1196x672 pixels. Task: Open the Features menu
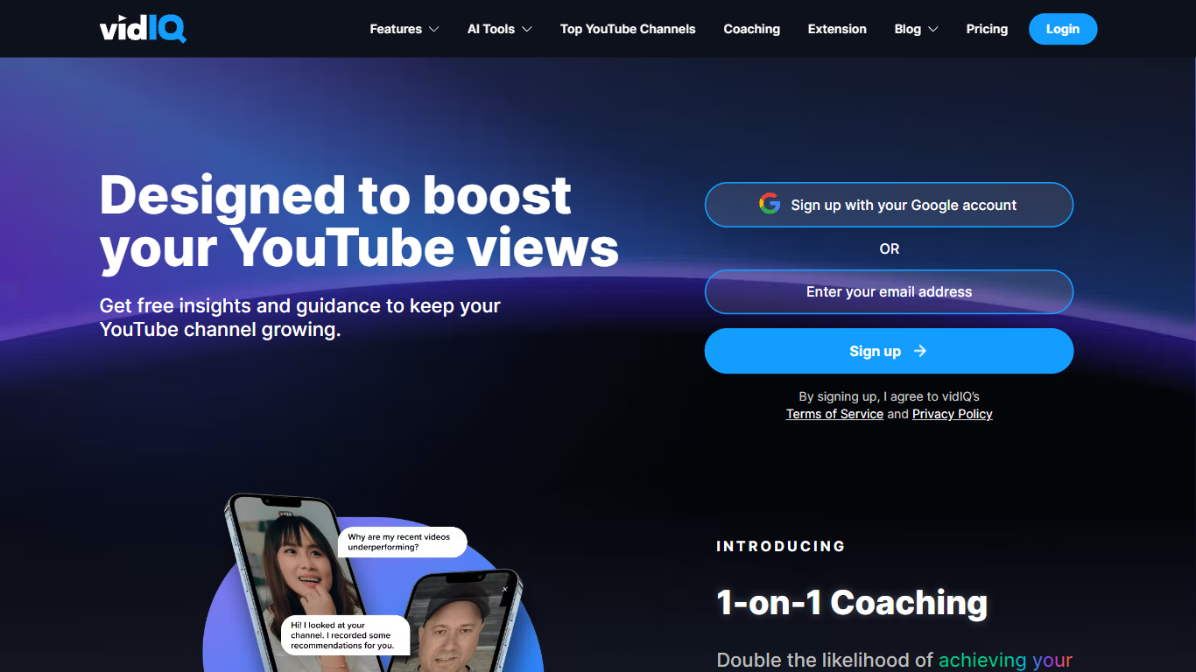[x=405, y=29]
